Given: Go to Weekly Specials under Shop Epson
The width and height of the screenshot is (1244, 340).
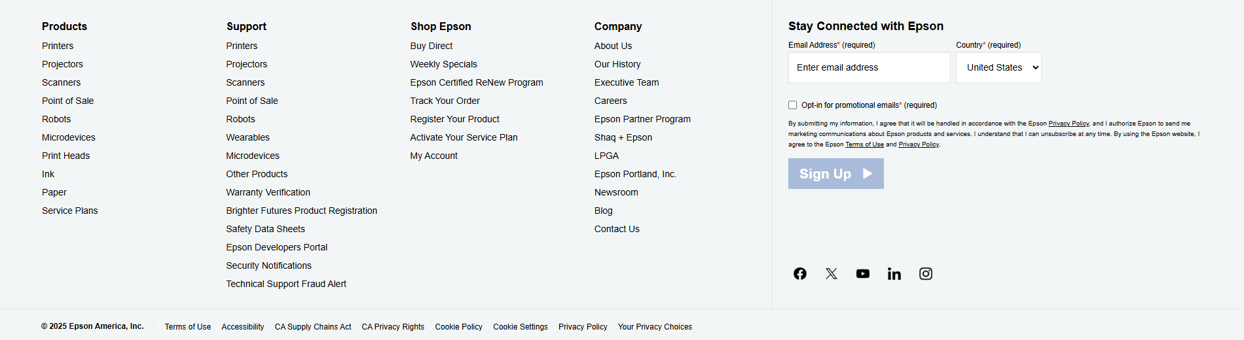Looking at the screenshot, I should (x=443, y=64).
